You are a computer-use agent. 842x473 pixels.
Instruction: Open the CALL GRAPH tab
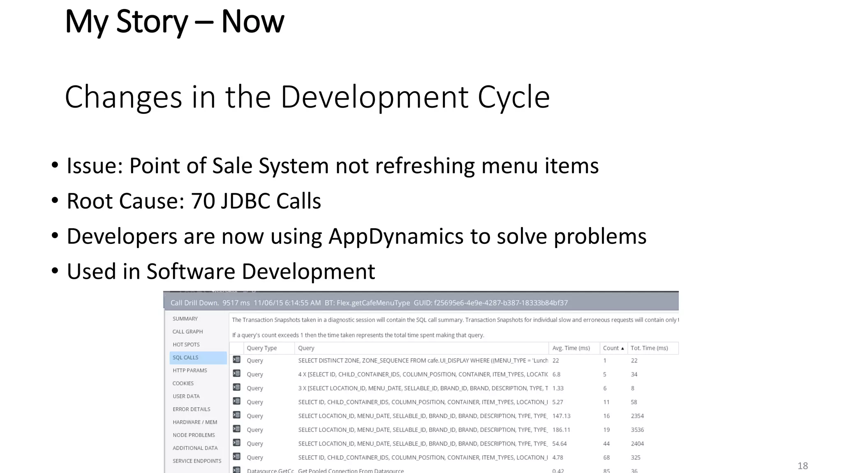tap(187, 332)
